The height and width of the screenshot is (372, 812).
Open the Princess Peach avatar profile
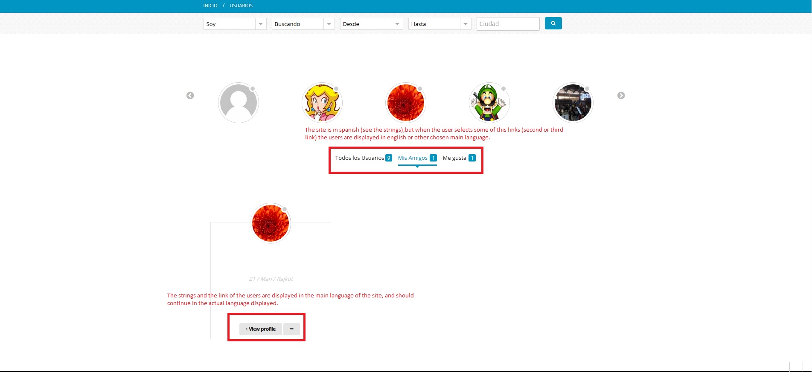point(322,103)
